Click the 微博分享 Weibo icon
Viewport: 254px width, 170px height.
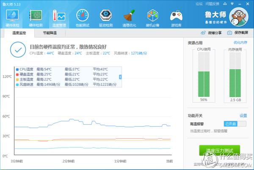coord(203,33)
